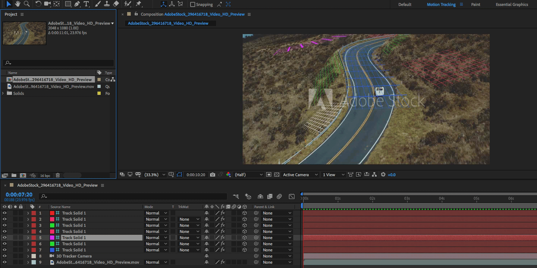
Task: Create a new composition from Project panel
Action: point(23,175)
